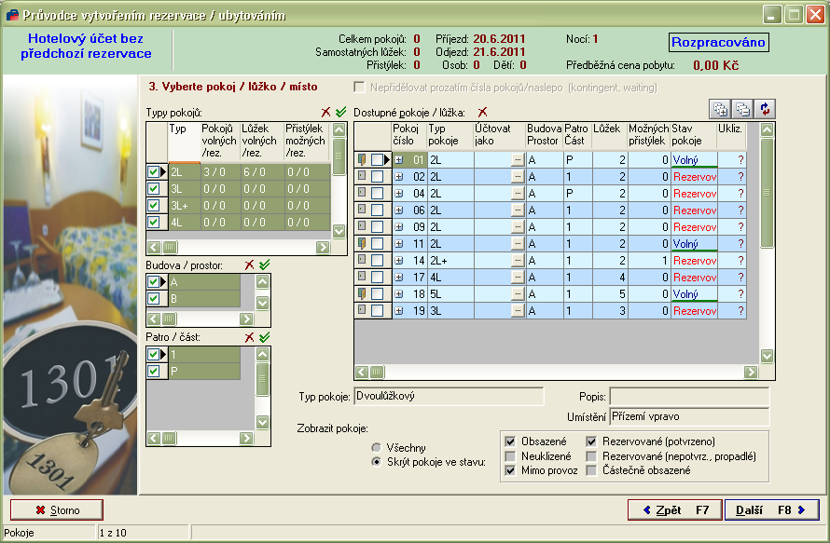Toggle 'Rezervované (potvrzeno)' checkbox

click(591, 441)
